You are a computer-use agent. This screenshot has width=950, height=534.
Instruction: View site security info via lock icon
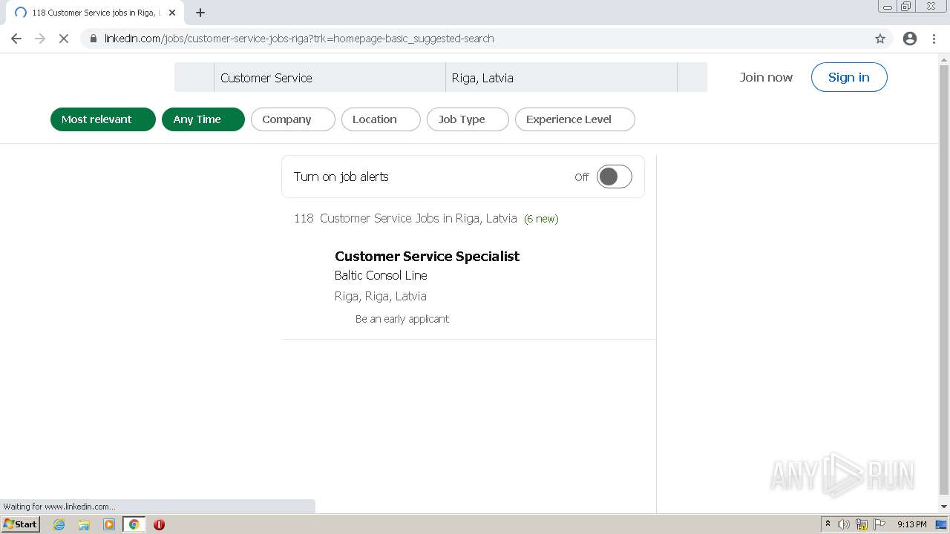(x=94, y=39)
